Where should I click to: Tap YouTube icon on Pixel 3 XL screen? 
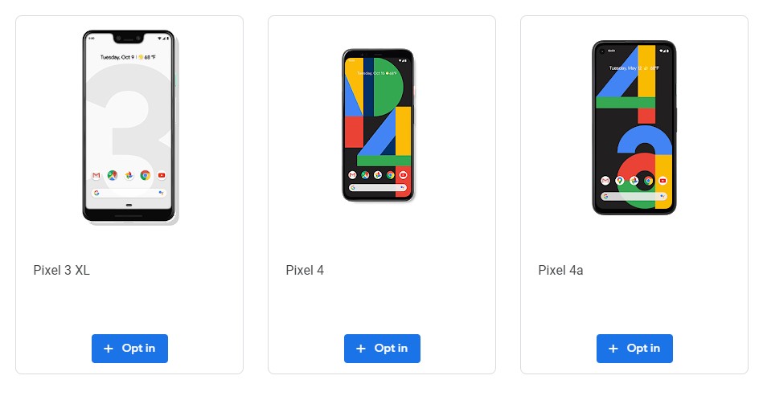click(162, 175)
